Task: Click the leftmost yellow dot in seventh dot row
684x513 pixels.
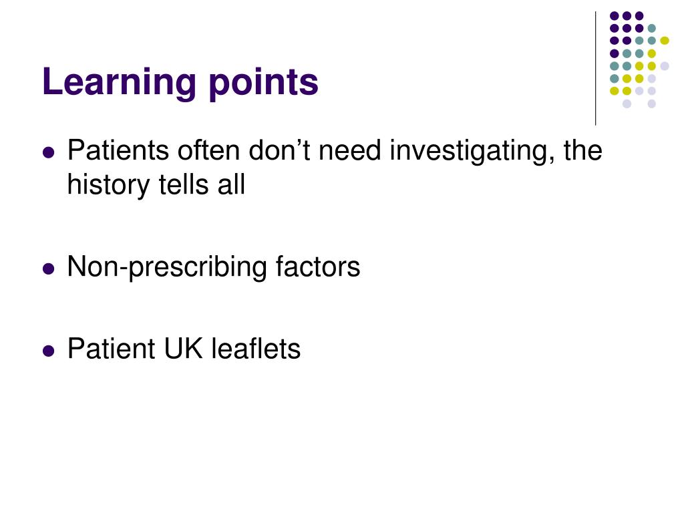Action: coord(615,91)
